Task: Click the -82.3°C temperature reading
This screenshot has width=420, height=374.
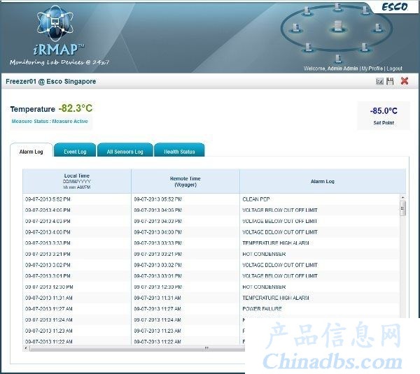Action: click(76, 108)
